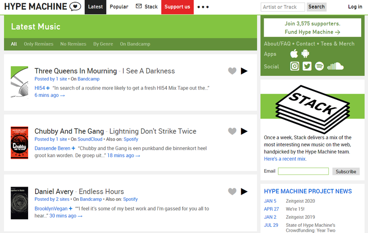
Task: Open the Android app link
Action: 306,54
